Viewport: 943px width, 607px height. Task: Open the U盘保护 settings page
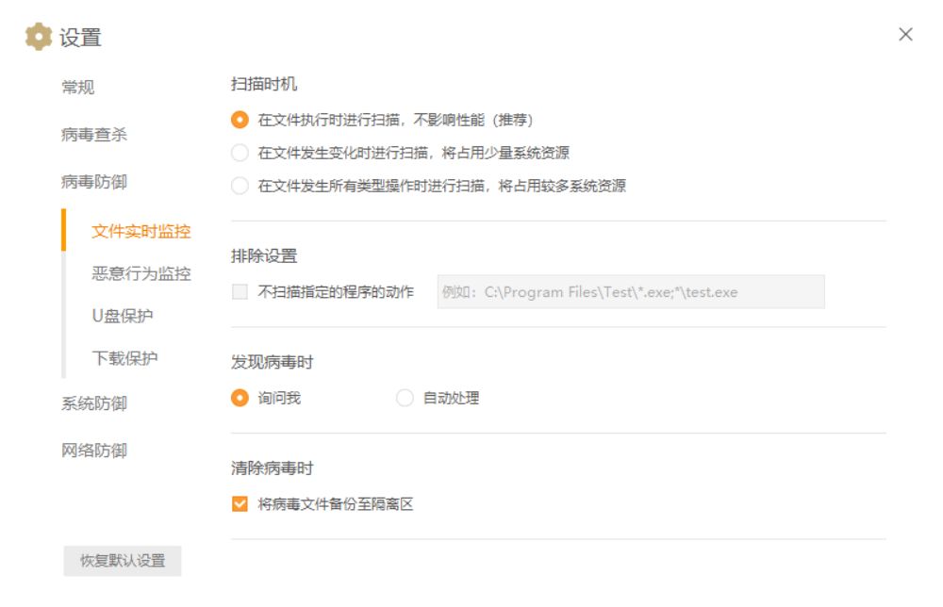pyautogui.click(x=123, y=316)
